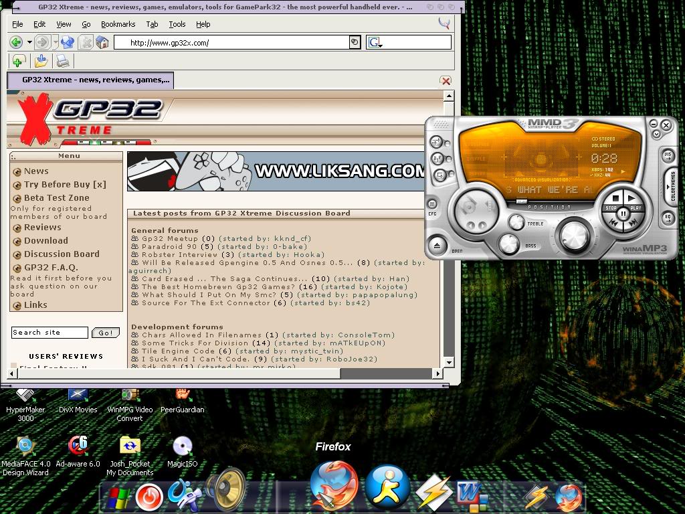
Task: Toggle shuffle mode in the player
Action: click(436, 159)
